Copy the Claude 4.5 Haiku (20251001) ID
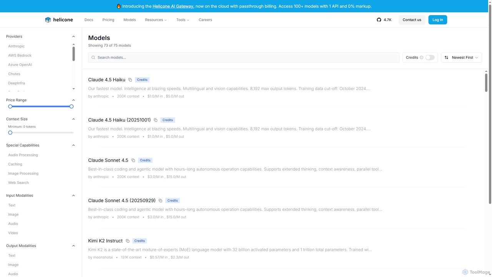 click(156, 120)
